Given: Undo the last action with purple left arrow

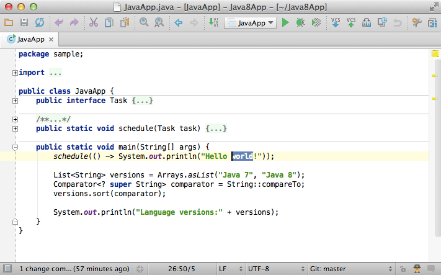Looking at the screenshot, I should click(x=59, y=22).
